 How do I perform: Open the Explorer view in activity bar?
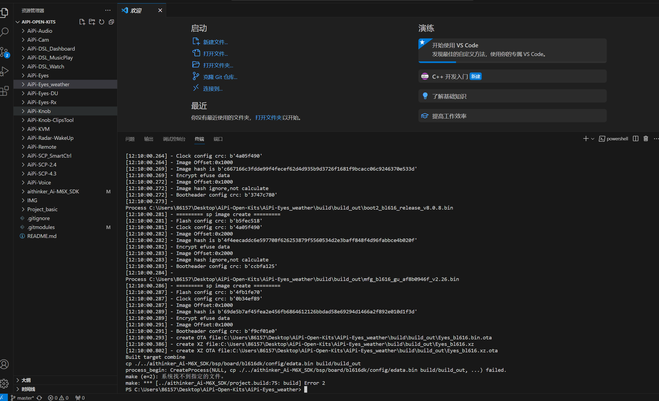tap(4, 12)
